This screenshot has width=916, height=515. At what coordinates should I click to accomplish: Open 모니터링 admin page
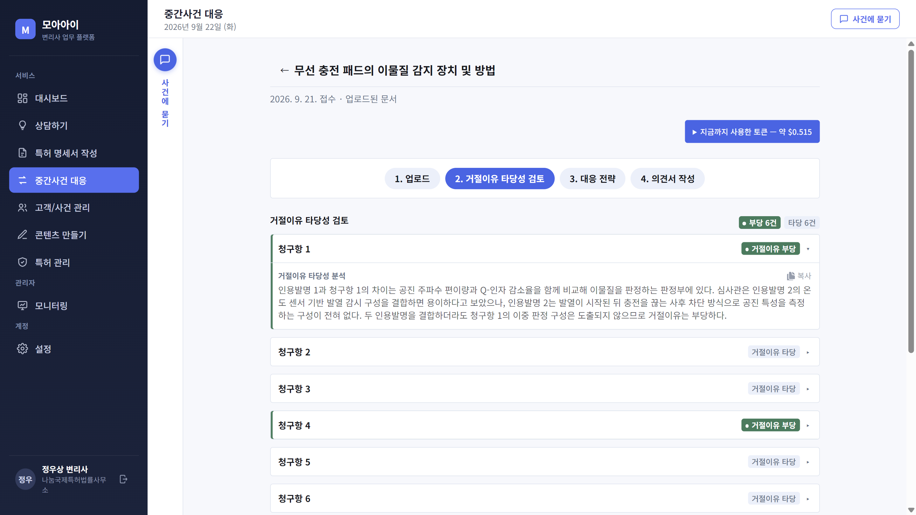tap(74, 306)
